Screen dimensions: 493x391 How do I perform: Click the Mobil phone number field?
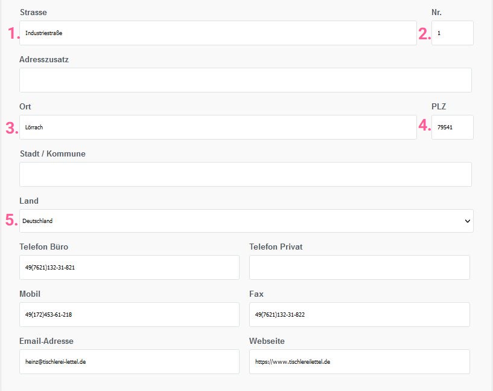(x=129, y=314)
